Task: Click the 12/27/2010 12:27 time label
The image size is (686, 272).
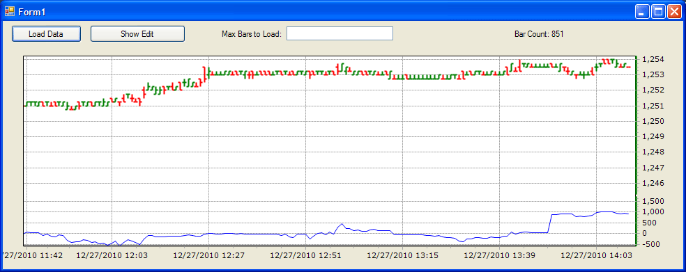Action: point(208,256)
